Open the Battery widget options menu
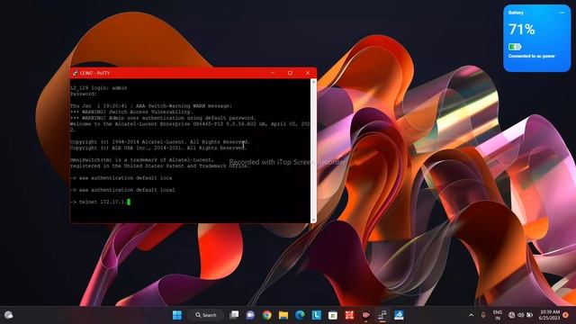The height and width of the screenshot is (324, 576). pyautogui.click(x=562, y=13)
